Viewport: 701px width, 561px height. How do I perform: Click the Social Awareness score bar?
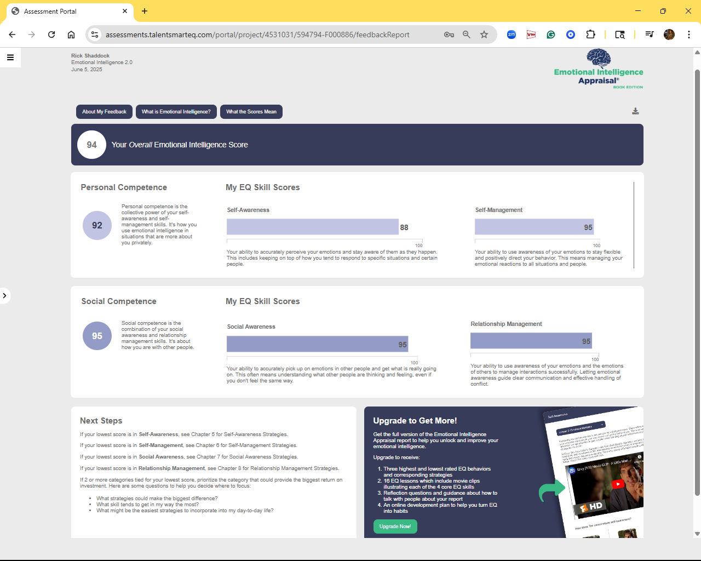[x=318, y=344]
